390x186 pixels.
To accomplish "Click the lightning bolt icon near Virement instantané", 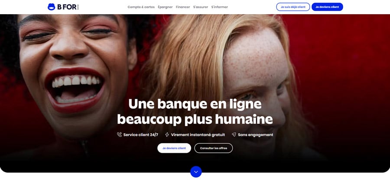I will coord(167,135).
